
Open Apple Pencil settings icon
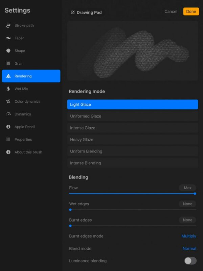(8, 127)
